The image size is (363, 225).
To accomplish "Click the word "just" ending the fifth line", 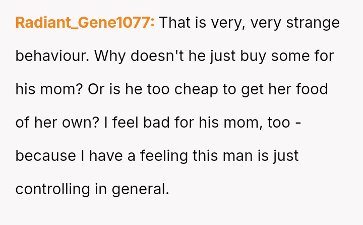I will click(x=286, y=156).
